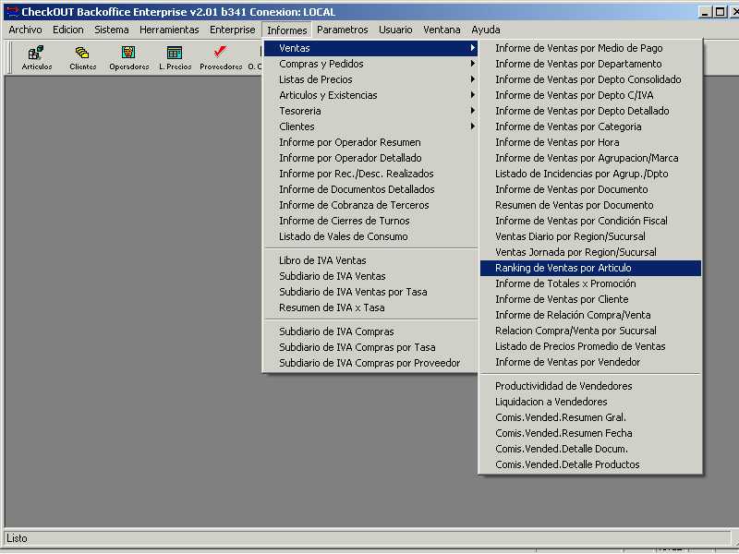Open the Articulos toolbar icon
The height and width of the screenshot is (554, 739).
tap(36, 57)
